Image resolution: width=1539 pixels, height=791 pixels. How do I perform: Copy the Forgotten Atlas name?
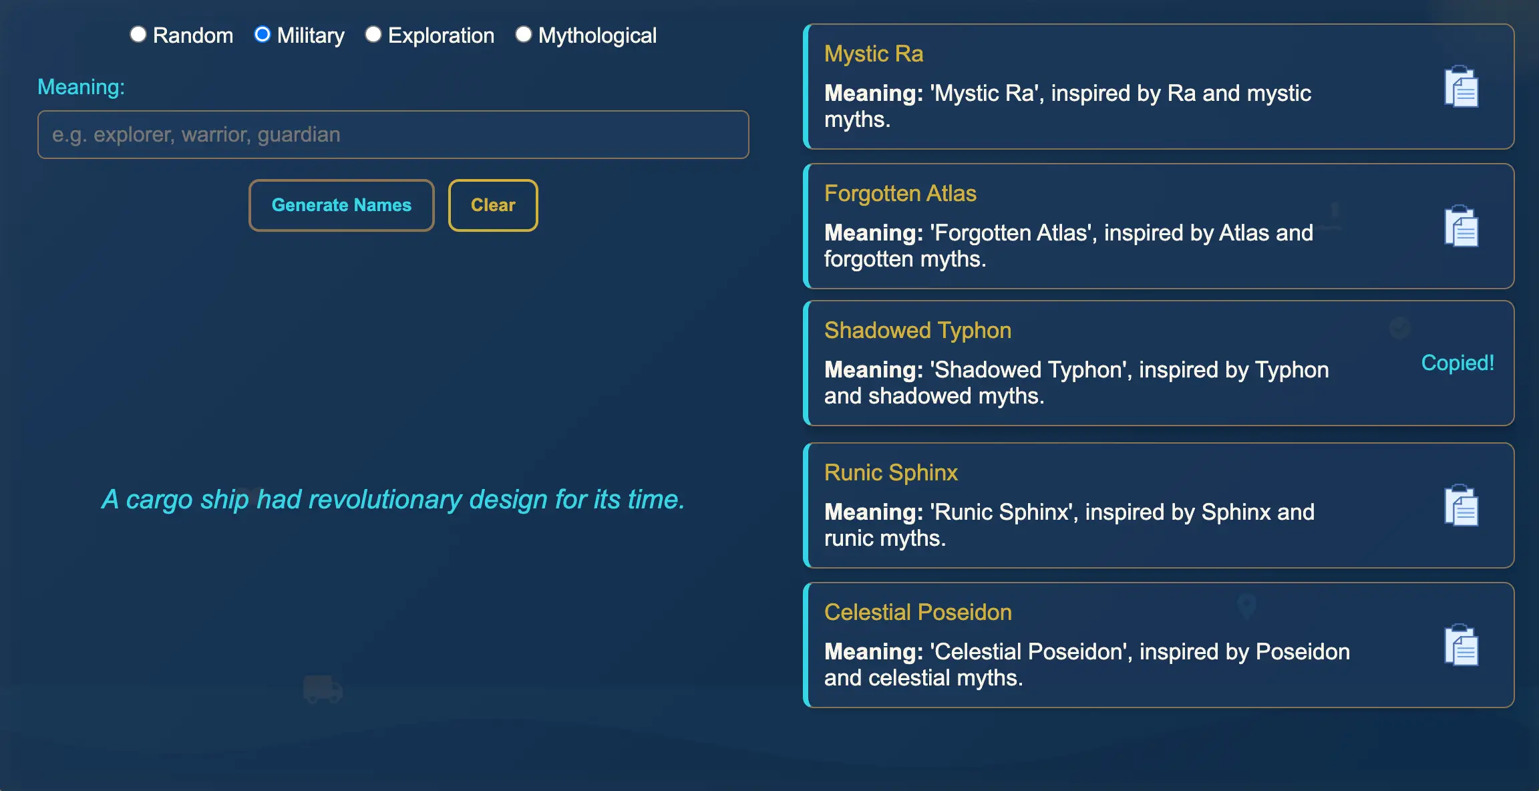coord(1461,226)
